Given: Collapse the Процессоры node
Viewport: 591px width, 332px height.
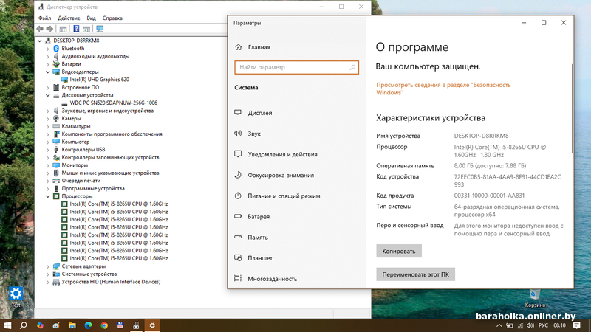Looking at the screenshot, I should tap(48, 196).
